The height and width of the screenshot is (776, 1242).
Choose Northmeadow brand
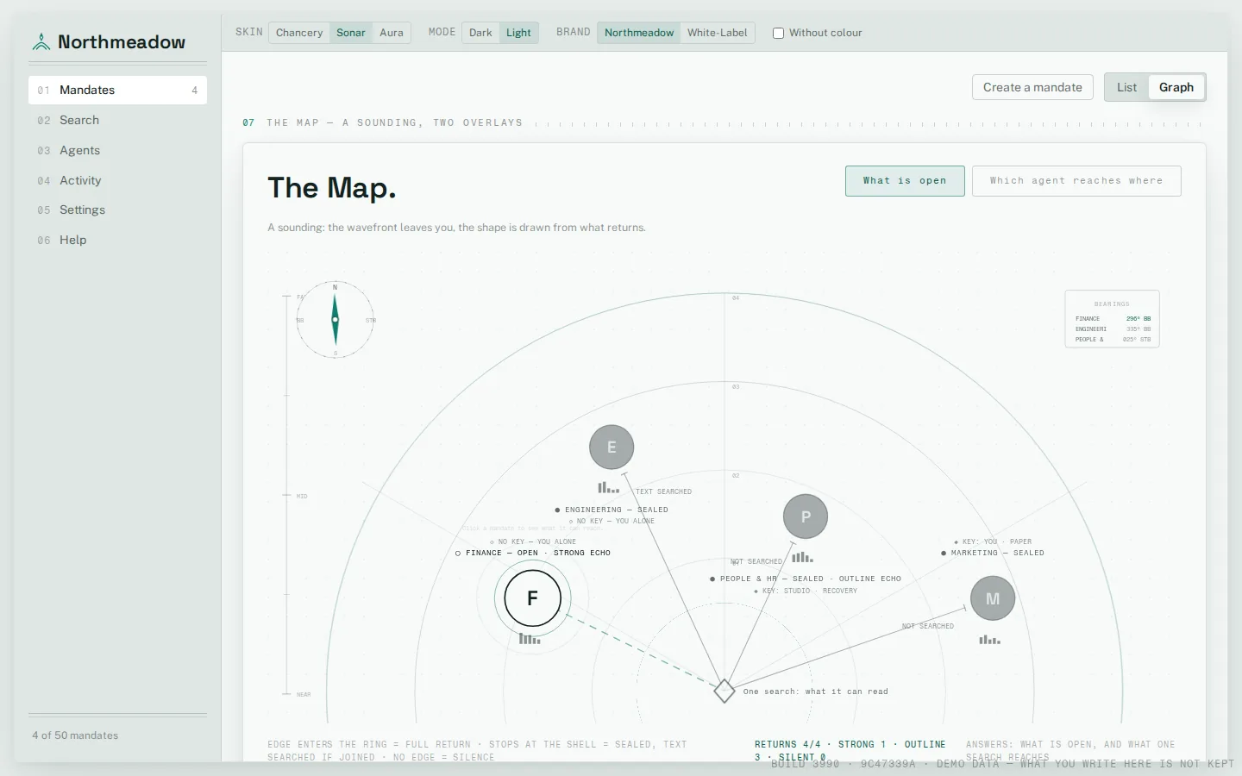[x=639, y=33]
